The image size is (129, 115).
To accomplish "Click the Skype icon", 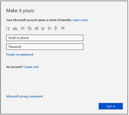I will pos(30,28).
